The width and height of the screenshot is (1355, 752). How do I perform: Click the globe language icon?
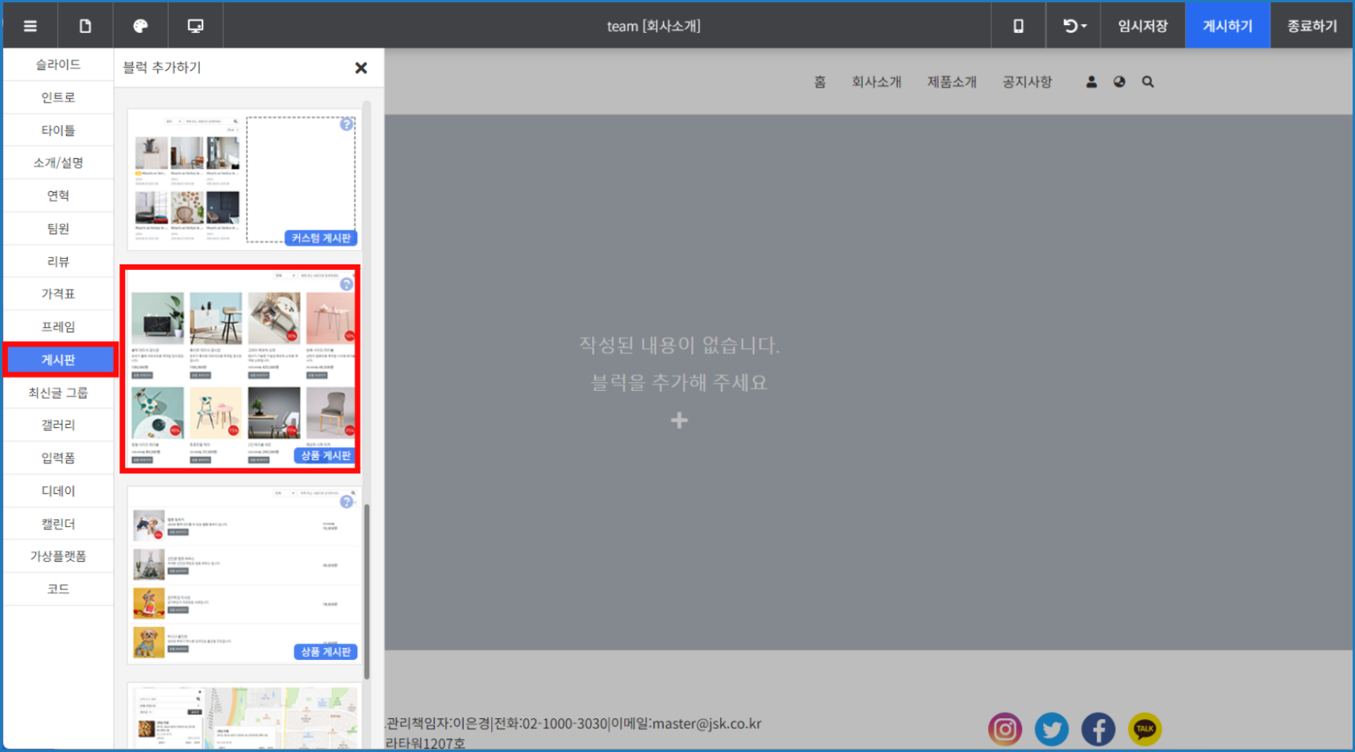point(1119,82)
